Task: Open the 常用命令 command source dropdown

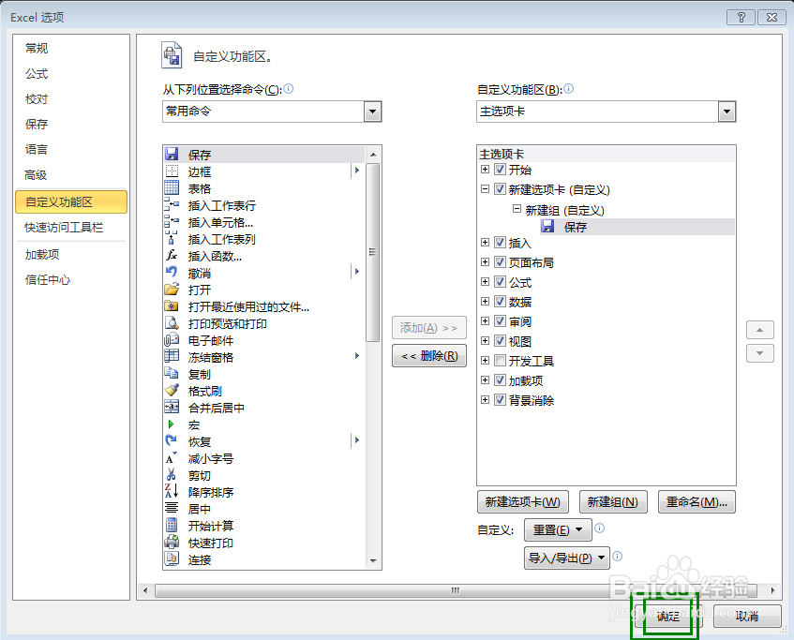Action: 372,112
